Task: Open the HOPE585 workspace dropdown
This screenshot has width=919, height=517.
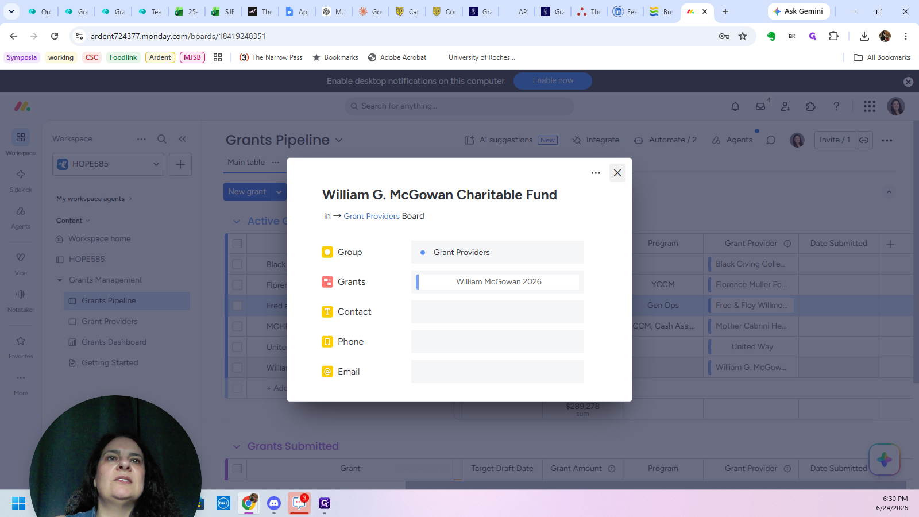Action: 108,164
